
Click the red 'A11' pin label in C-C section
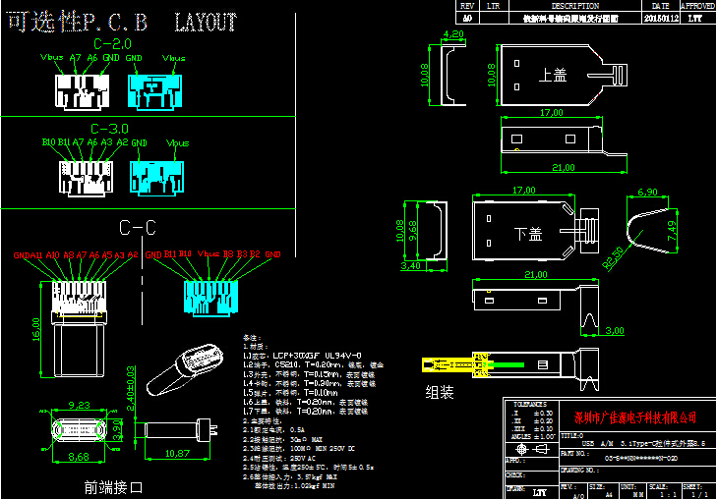coord(37,254)
